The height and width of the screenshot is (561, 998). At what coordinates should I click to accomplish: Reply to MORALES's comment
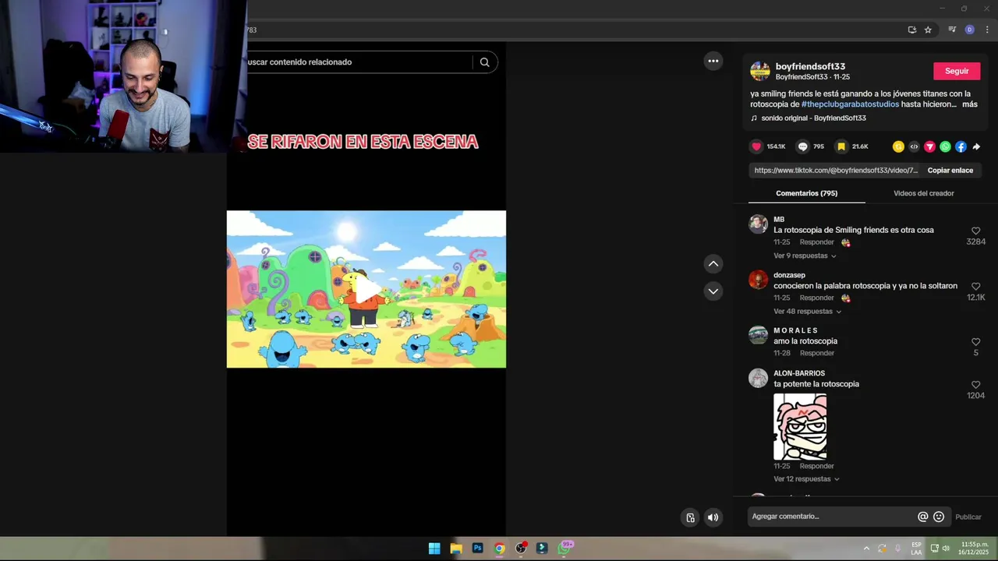(x=816, y=353)
